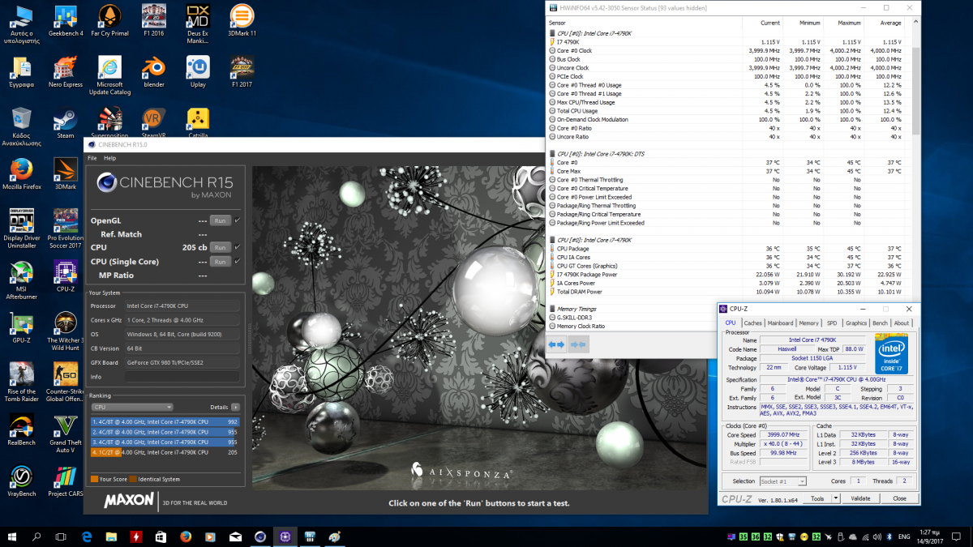Open the VrayBench desktop icon

click(x=21, y=481)
